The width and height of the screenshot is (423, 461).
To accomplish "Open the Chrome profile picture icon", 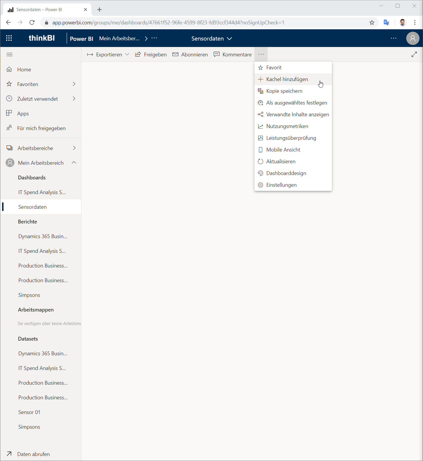I will (403, 22).
